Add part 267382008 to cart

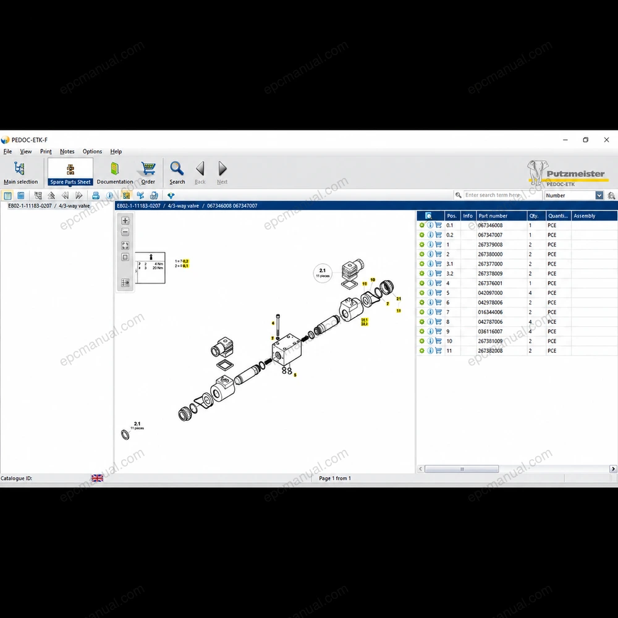439,351
